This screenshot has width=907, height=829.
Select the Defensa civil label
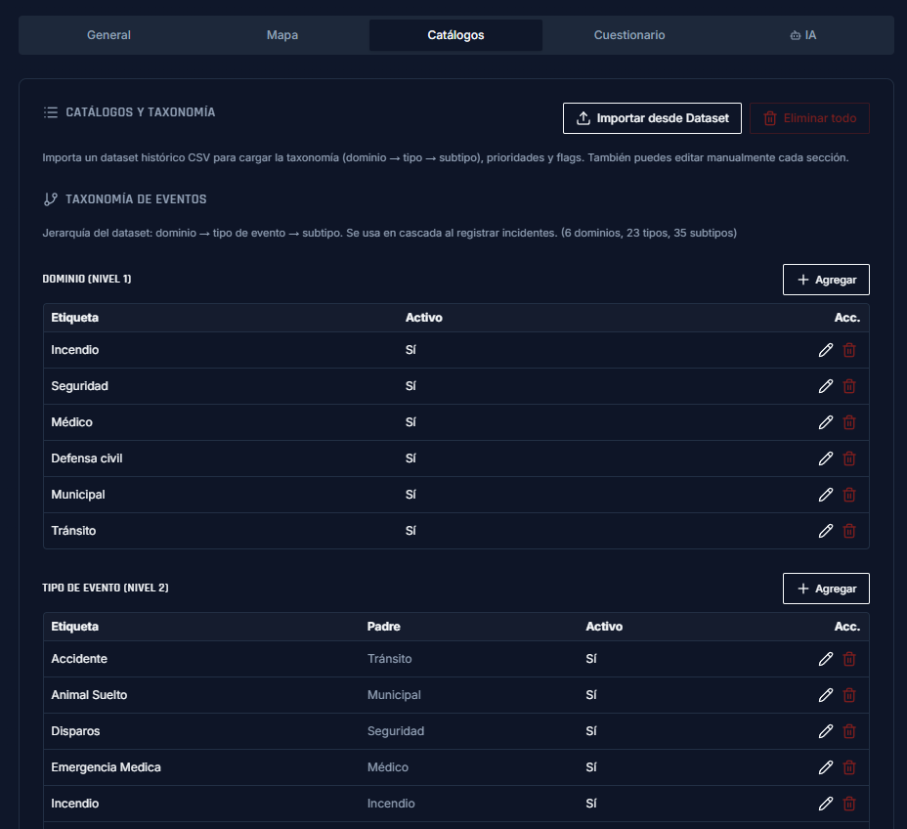click(87, 458)
